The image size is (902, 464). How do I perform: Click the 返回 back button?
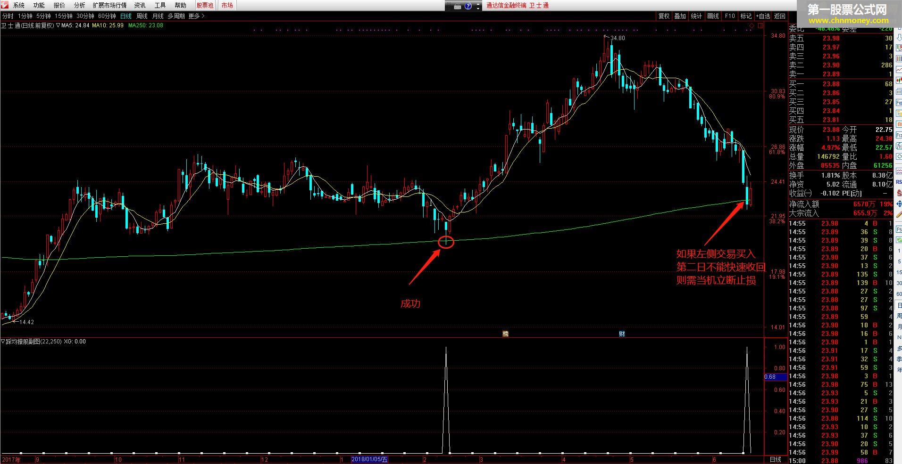[780, 16]
